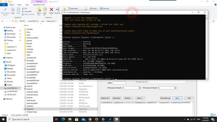217x122 pixels.
Task: Click the Paste icon in ribbon
Action: coord(18,11)
